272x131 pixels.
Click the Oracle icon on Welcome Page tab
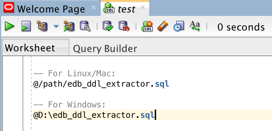(9, 8)
